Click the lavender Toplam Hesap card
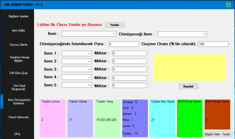Screen dimensions: 235x139 (x=80, y=118)
